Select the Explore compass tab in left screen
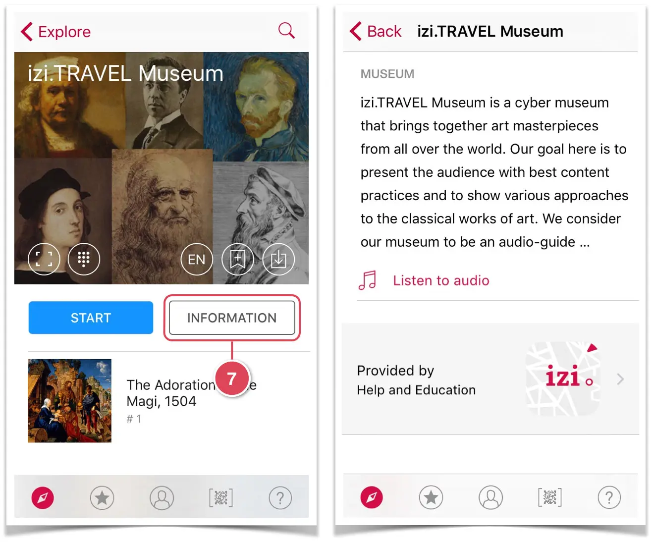The height and width of the screenshot is (542, 654). [x=43, y=498]
